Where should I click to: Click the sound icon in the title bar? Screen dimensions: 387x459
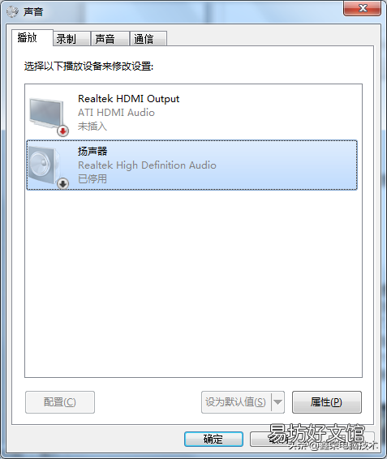click(x=12, y=11)
